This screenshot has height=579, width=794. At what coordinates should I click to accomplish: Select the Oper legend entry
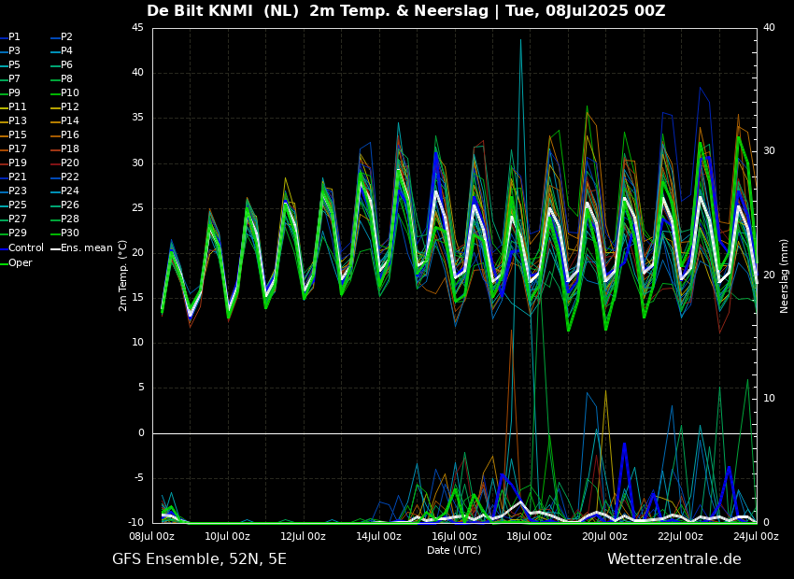tap(21, 263)
